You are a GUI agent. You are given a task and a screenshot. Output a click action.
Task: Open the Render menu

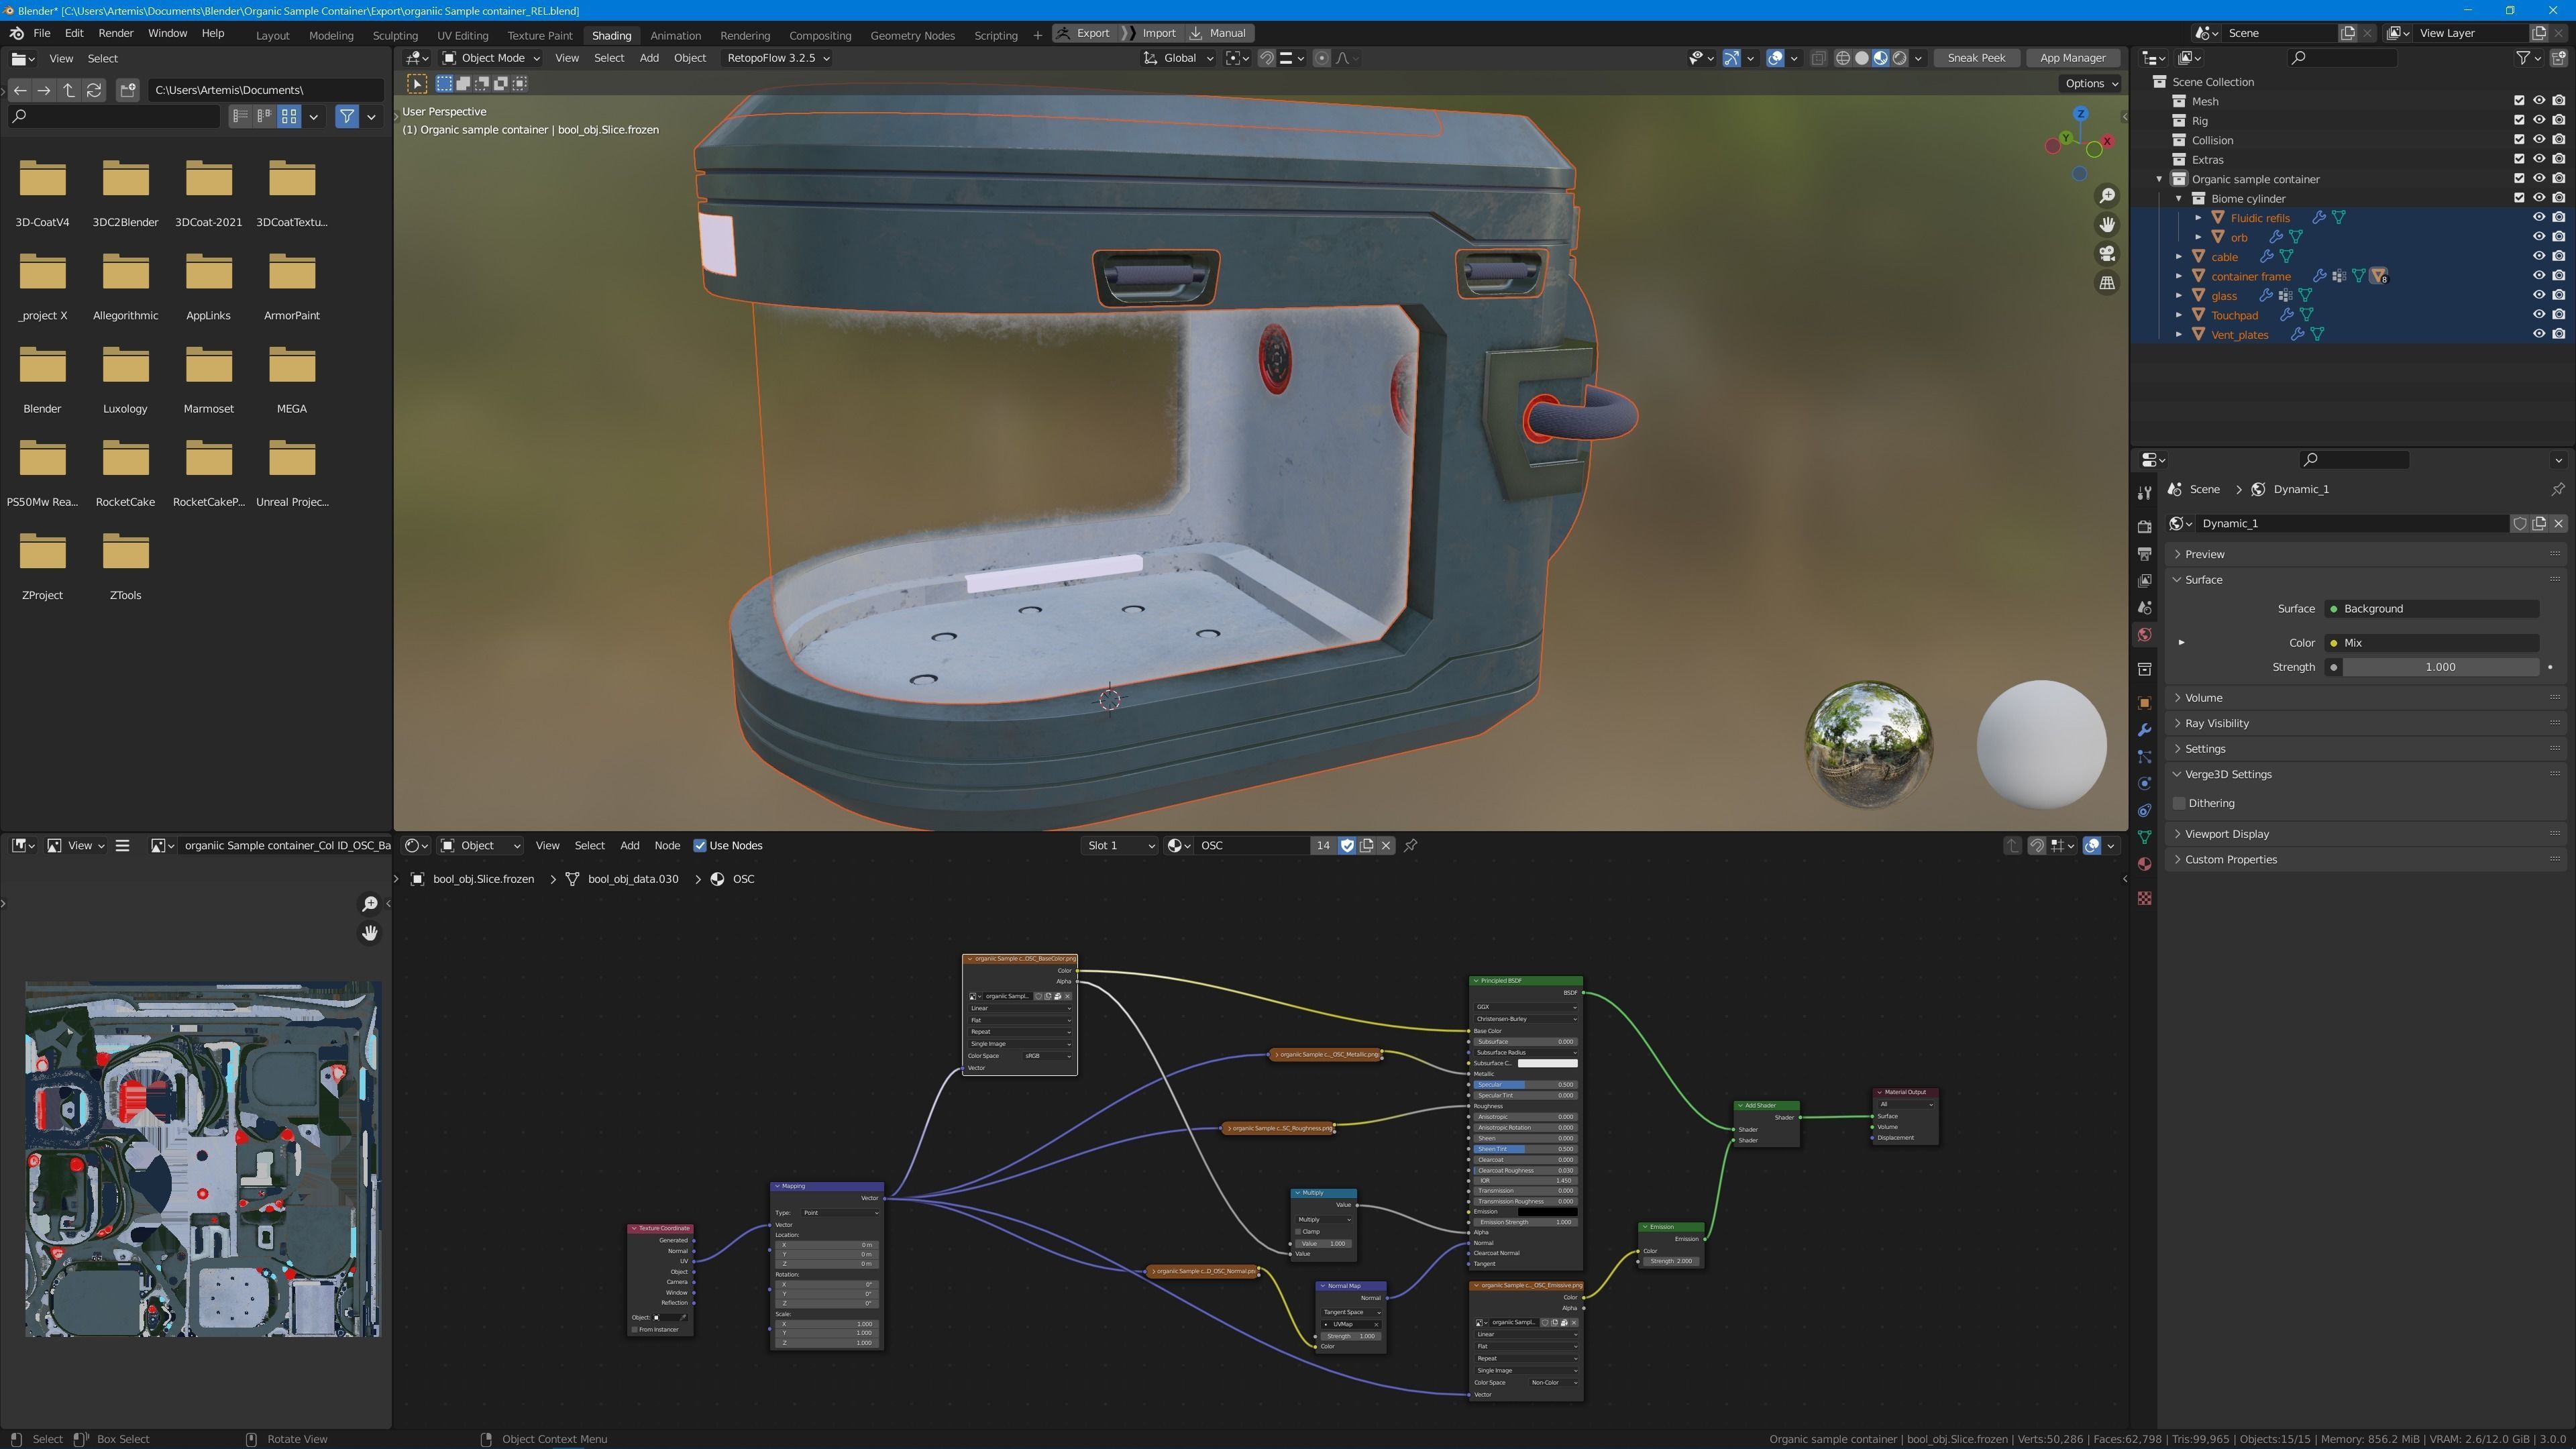coord(115,33)
